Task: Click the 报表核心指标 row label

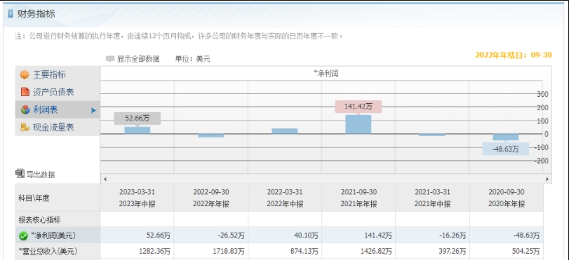Action: (39, 220)
